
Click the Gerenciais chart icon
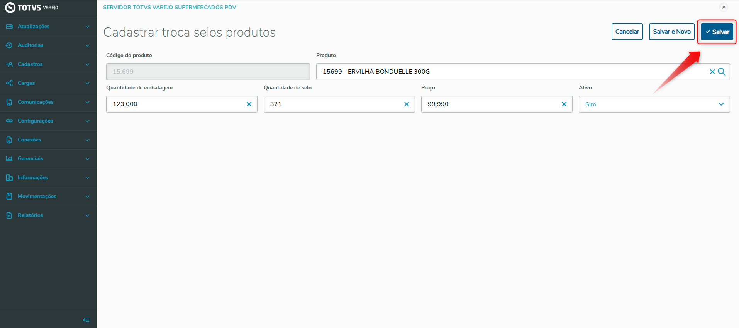9,159
